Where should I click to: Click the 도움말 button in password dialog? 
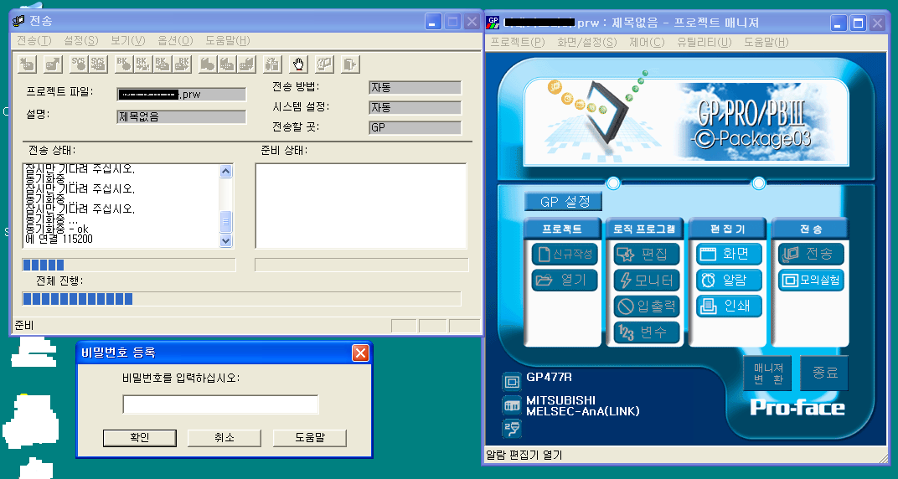pos(310,438)
